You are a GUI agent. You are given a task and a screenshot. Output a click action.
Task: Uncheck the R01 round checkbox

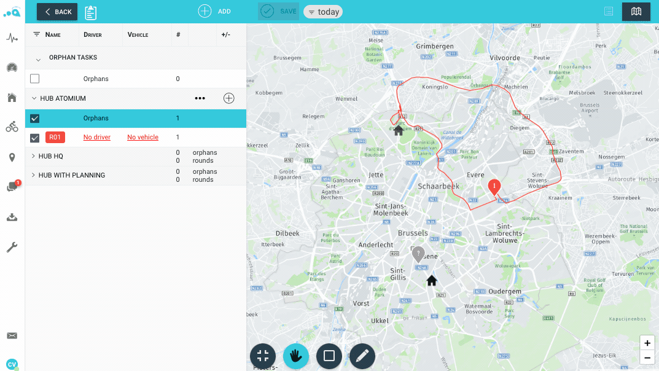point(35,138)
